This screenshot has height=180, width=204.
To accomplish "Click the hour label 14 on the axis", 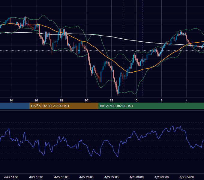I will [x=11, y=100].
